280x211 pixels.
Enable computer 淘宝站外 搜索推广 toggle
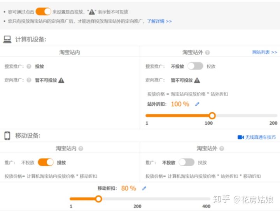pos(195,66)
